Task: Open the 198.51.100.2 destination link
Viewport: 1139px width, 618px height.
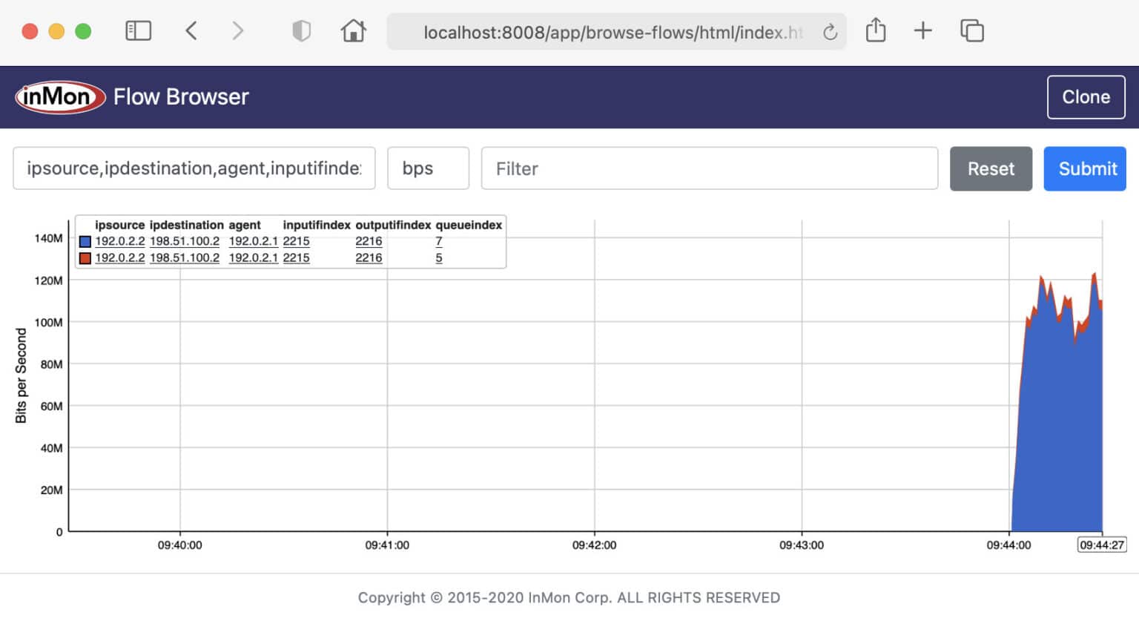Action: click(x=184, y=241)
